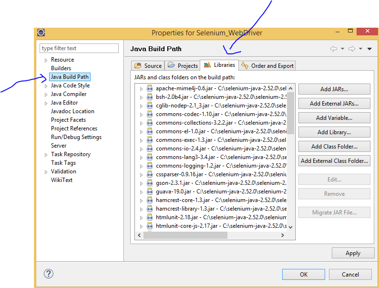Screen dimensions: 379x288
Task: Click the Add Class Folder... button
Action: coord(334,146)
